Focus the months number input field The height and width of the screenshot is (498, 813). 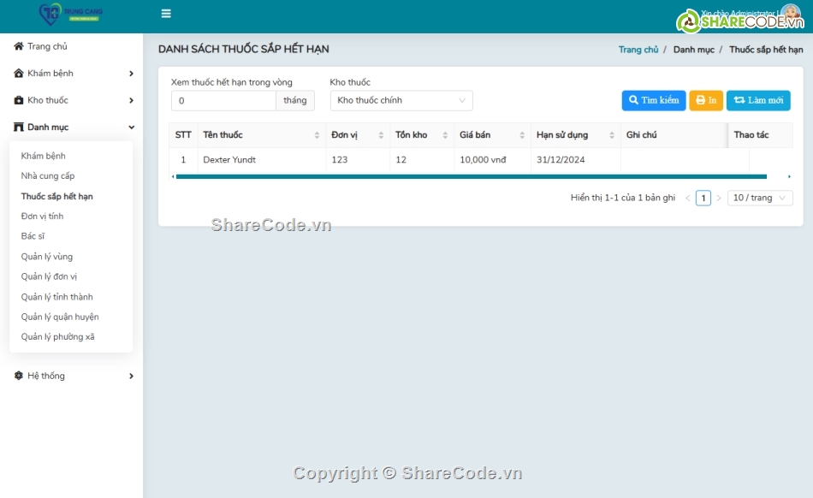coord(223,100)
